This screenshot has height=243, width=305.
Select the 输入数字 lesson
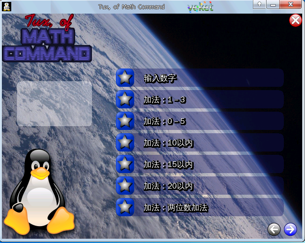tap(200, 77)
